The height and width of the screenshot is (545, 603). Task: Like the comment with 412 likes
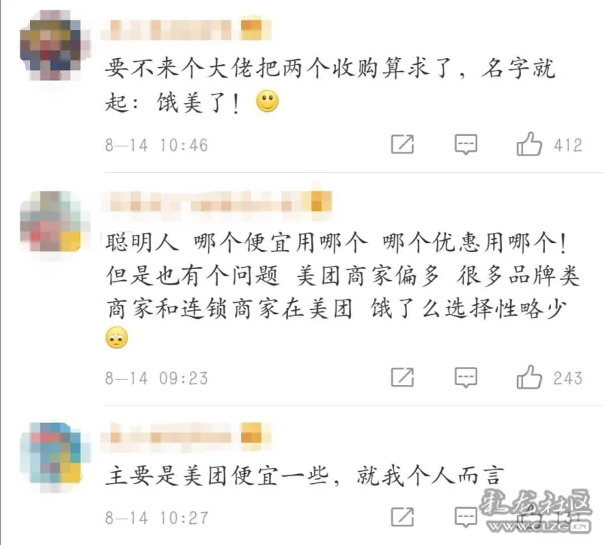pos(529,144)
